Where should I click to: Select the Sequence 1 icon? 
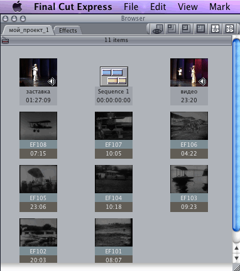114,77
